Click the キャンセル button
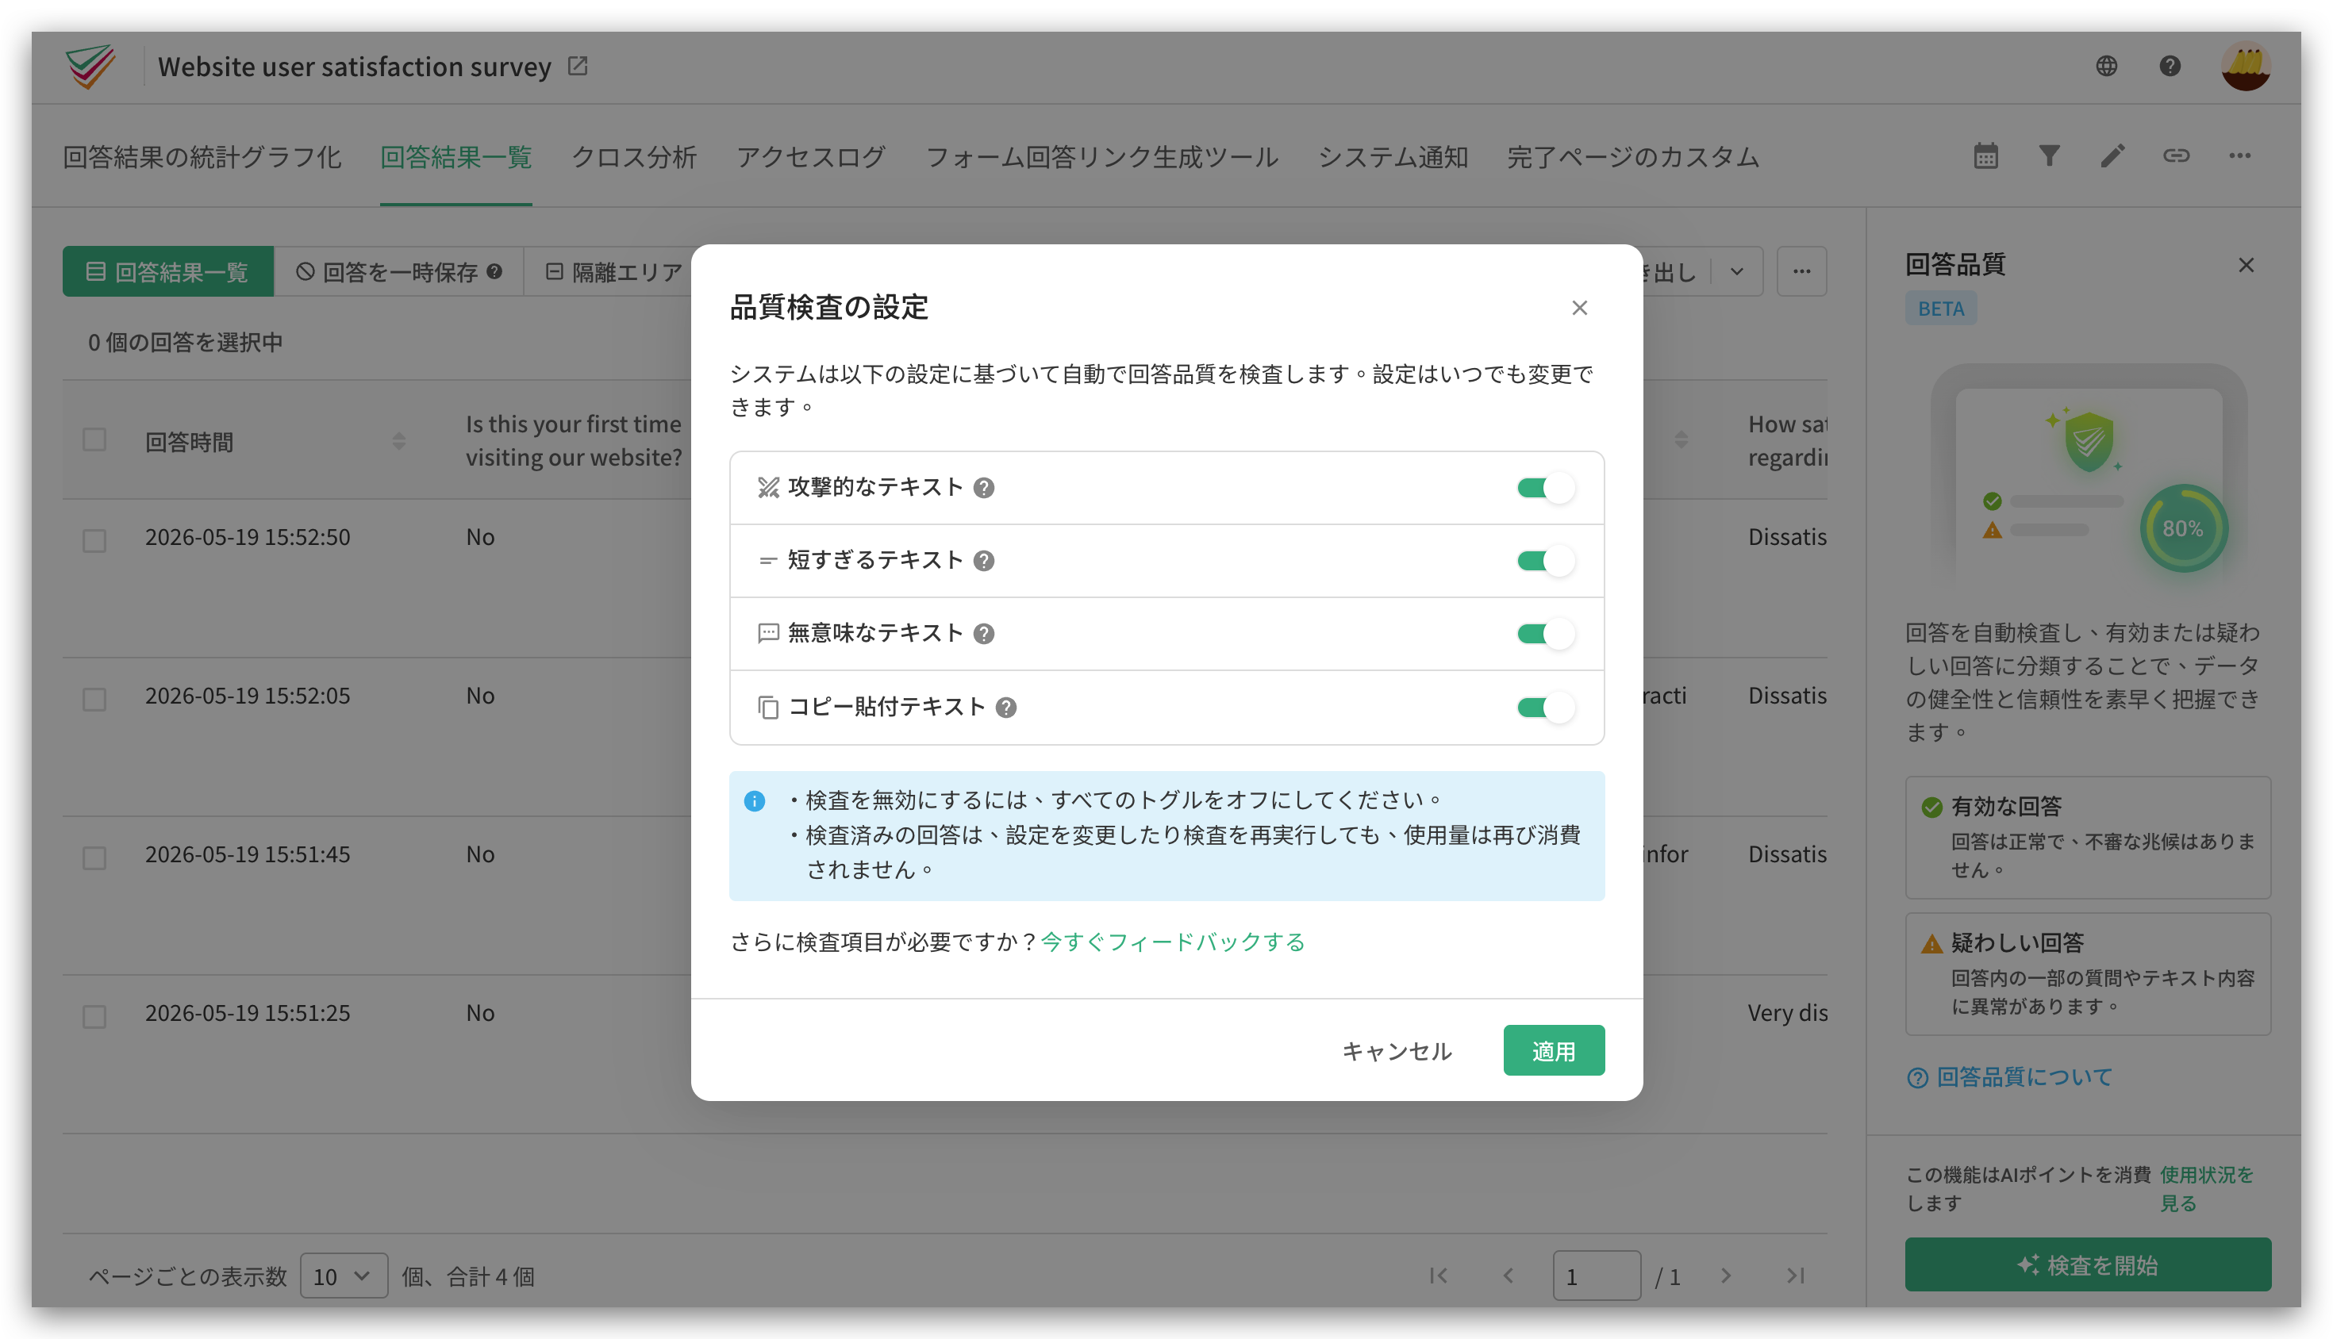The width and height of the screenshot is (2333, 1339). (1397, 1050)
